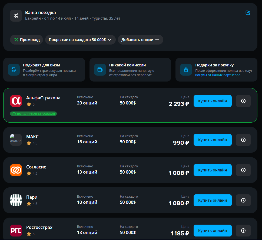Click the 1 080 ₽ price
The height and width of the screenshot is (240, 262).
[x=179, y=203]
